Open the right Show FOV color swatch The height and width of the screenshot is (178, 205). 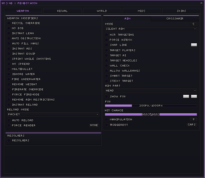click(194, 96)
